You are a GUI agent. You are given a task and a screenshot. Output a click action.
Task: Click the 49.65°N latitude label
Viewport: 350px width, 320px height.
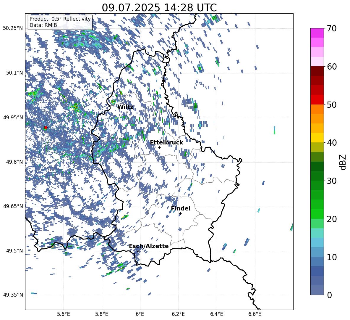13,206
